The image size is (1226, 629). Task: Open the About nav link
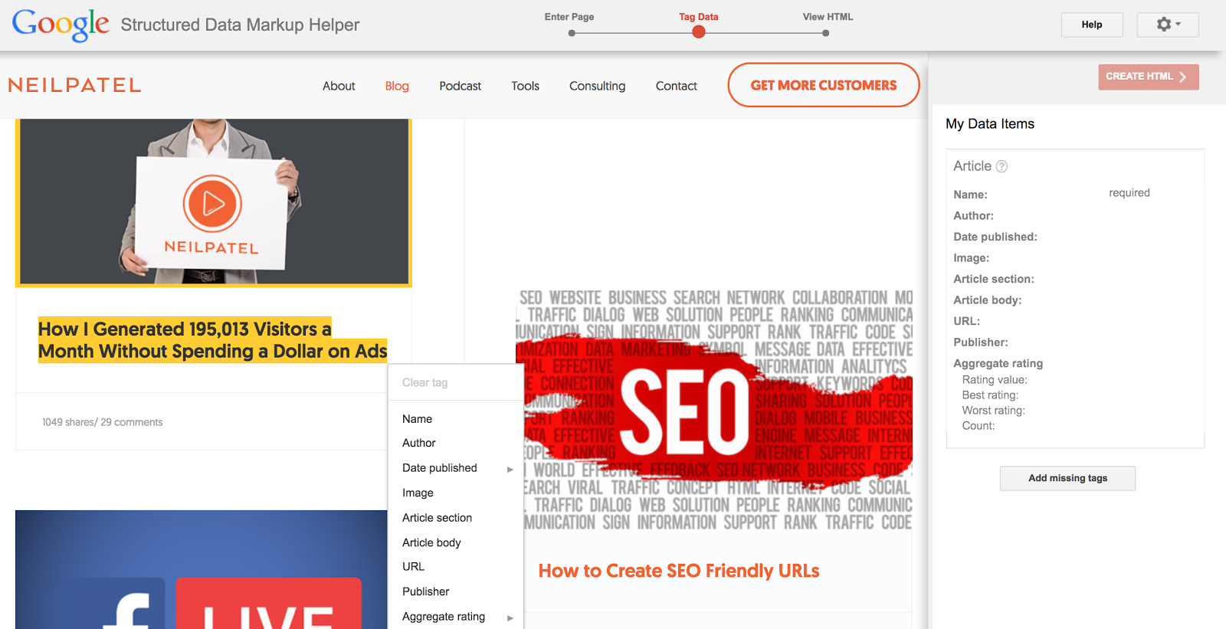coord(339,86)
